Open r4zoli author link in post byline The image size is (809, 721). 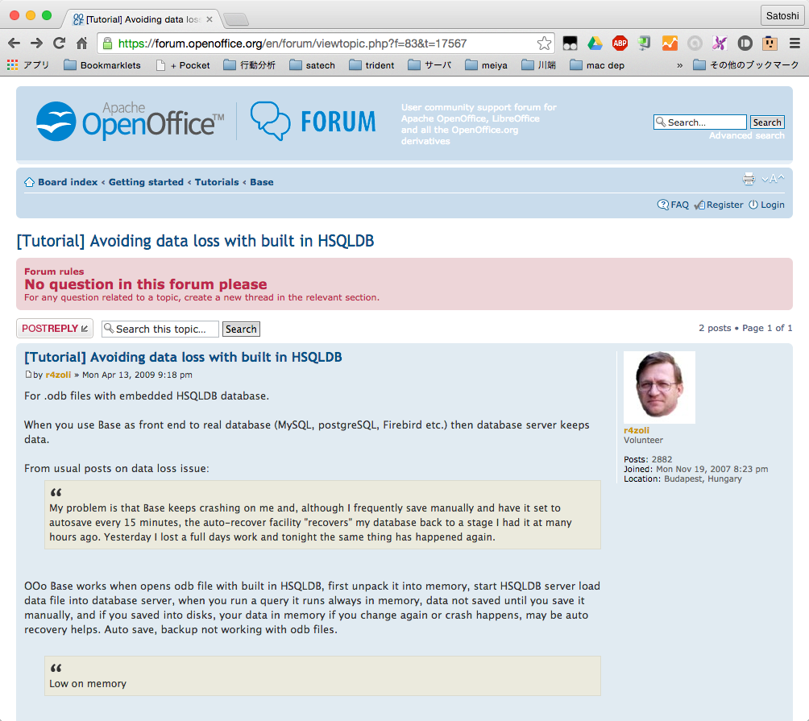(x=58, y=375)
